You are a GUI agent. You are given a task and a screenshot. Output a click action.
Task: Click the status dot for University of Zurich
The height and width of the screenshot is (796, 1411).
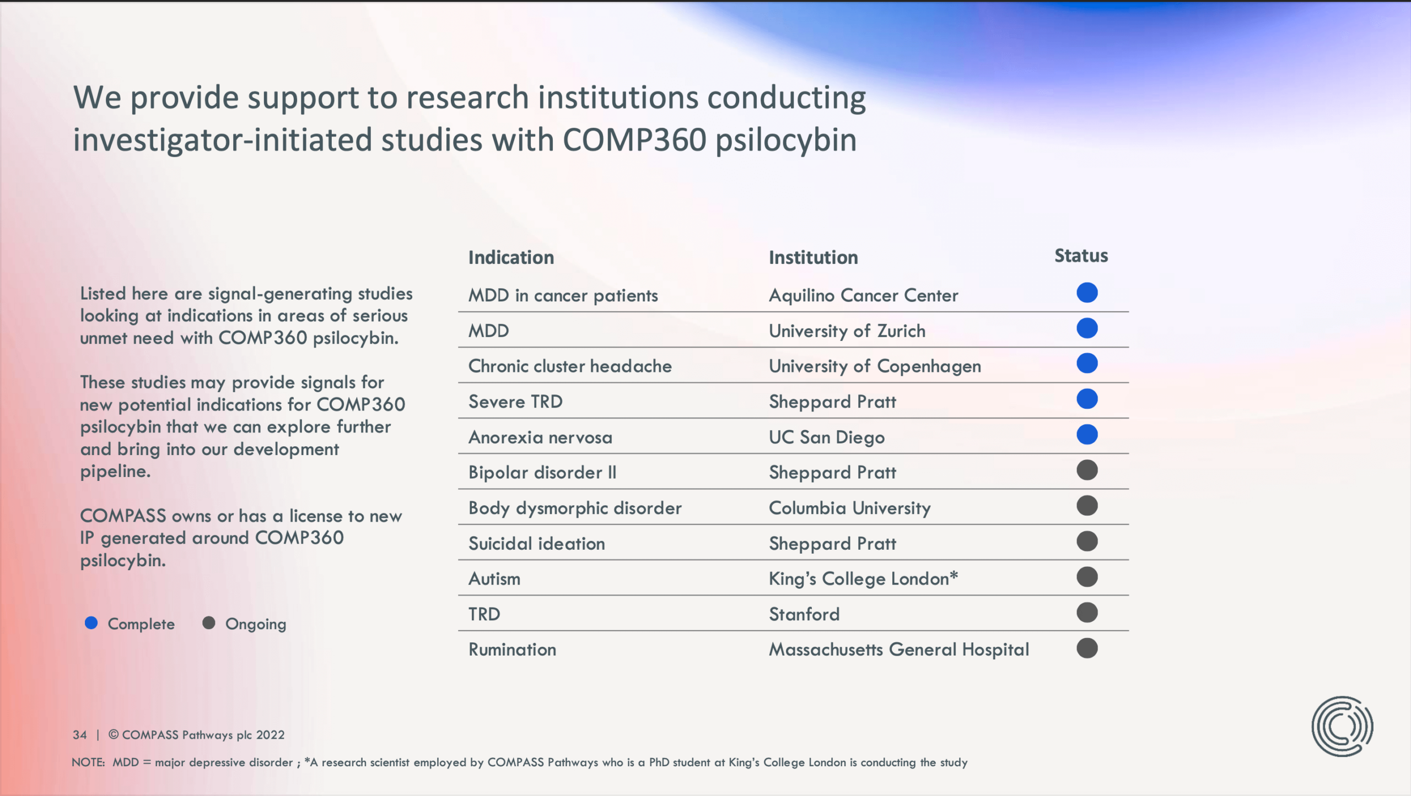coord(1087,328)
